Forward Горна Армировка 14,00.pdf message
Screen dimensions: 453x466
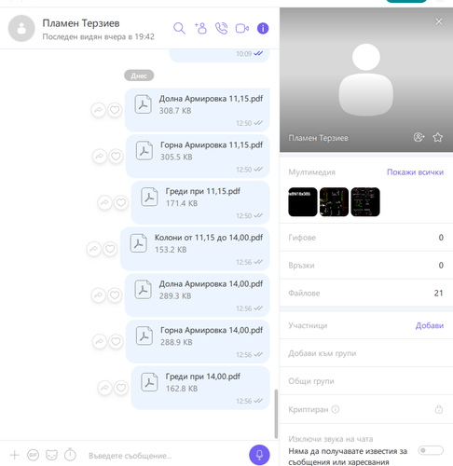pyautogui.click(x=100, y=341)
